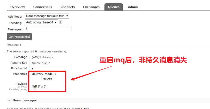
Task: Open the Encoding dropdown
Action: (41, 22)
